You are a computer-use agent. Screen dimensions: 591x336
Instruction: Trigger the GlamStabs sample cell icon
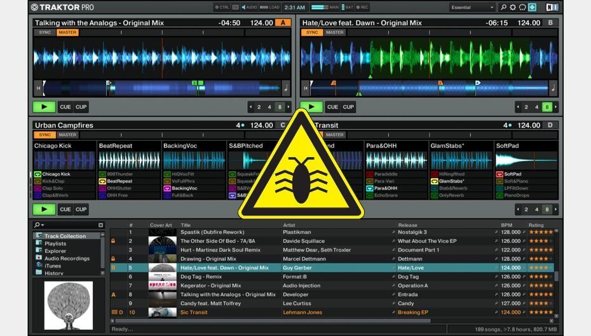tap(434, 181)
